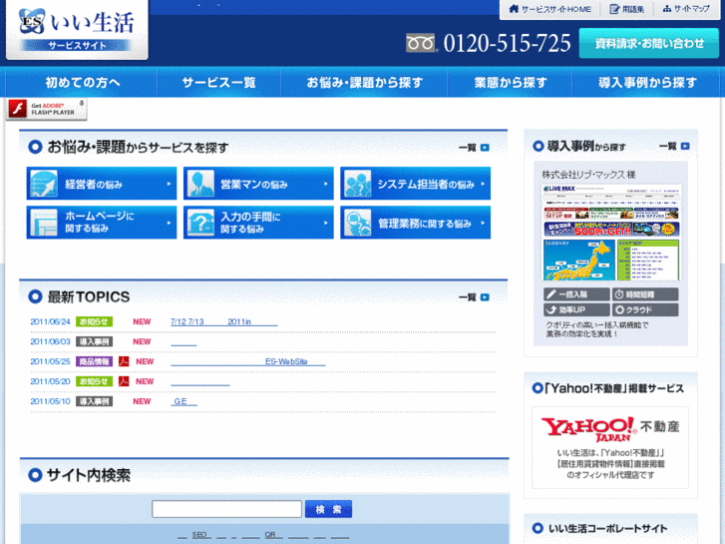Open the LIVE MAX website thumbnail

(610, 233)
